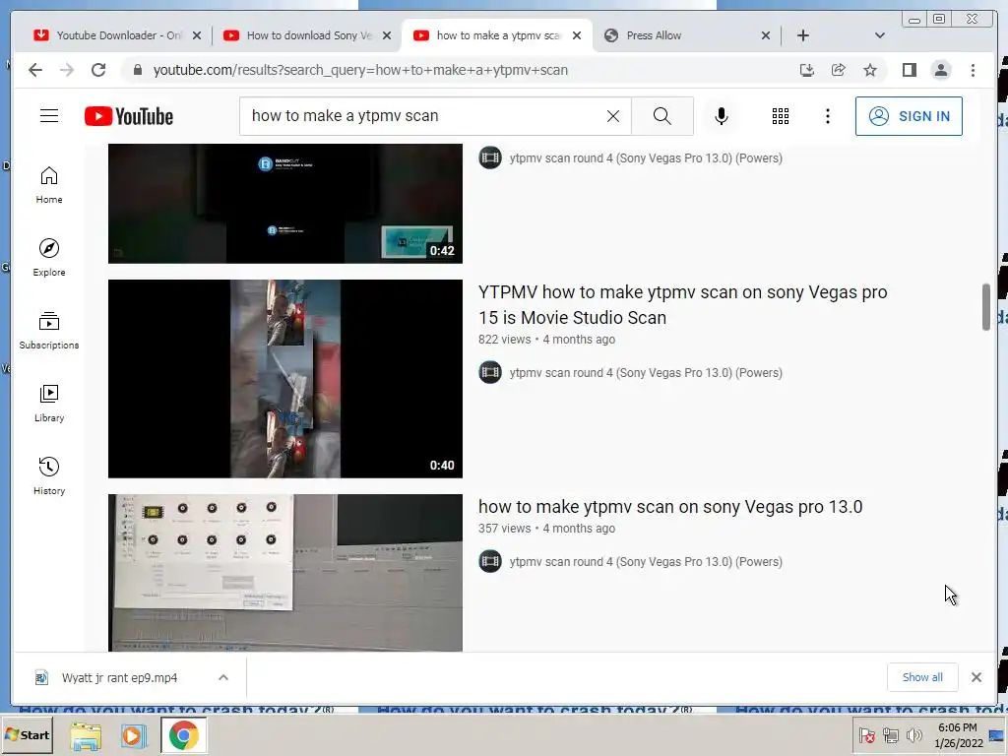The width and height of the screenshot is (1008, 756).
Task: Open History in YouTube sidebar
Action: [x=49, y=475]
